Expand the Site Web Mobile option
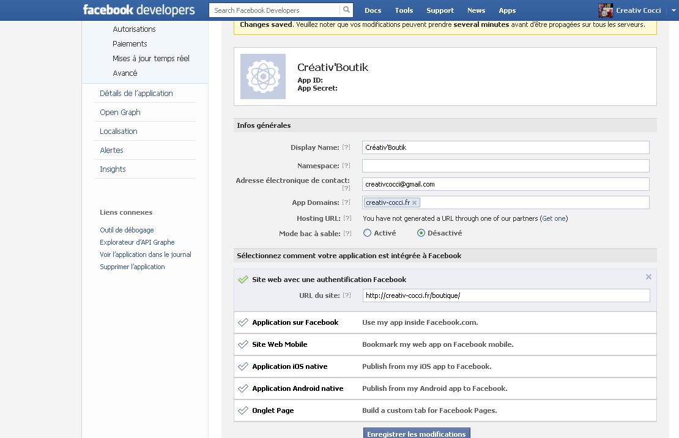Viewport: 679px width, 438px height. click(280, 344)
